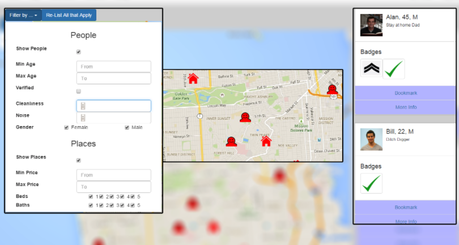This screenshot has width=459, height=245.
Task: Select person marker near 17th St
Action: (x=245, y=117)
